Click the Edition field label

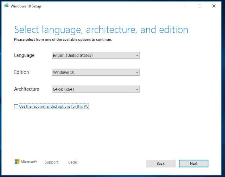21,72
